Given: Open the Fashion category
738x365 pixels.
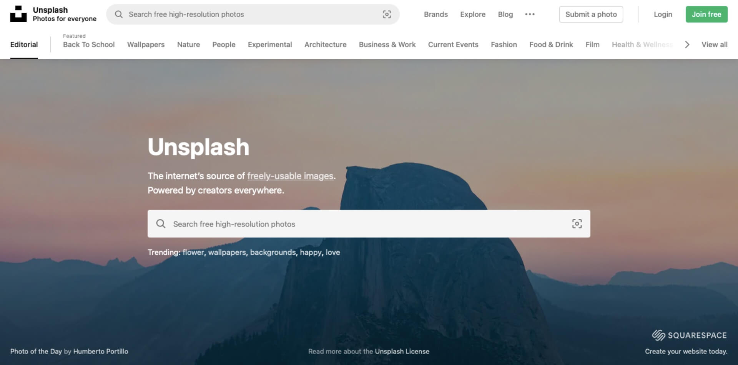Looking at the screenshot, I should [x=504, y=45].
